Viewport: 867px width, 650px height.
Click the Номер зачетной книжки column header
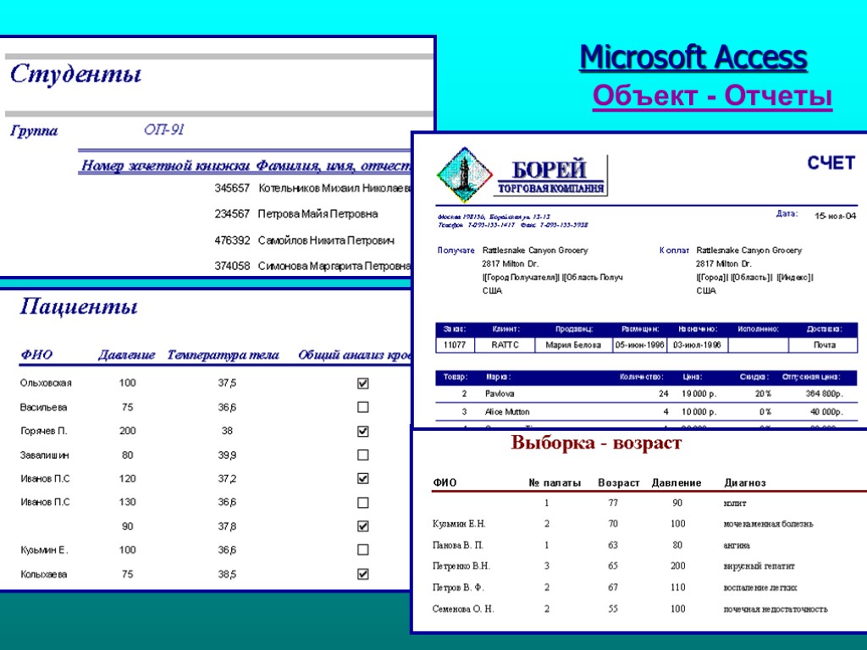pyautogui.click(x=165, y=166)
